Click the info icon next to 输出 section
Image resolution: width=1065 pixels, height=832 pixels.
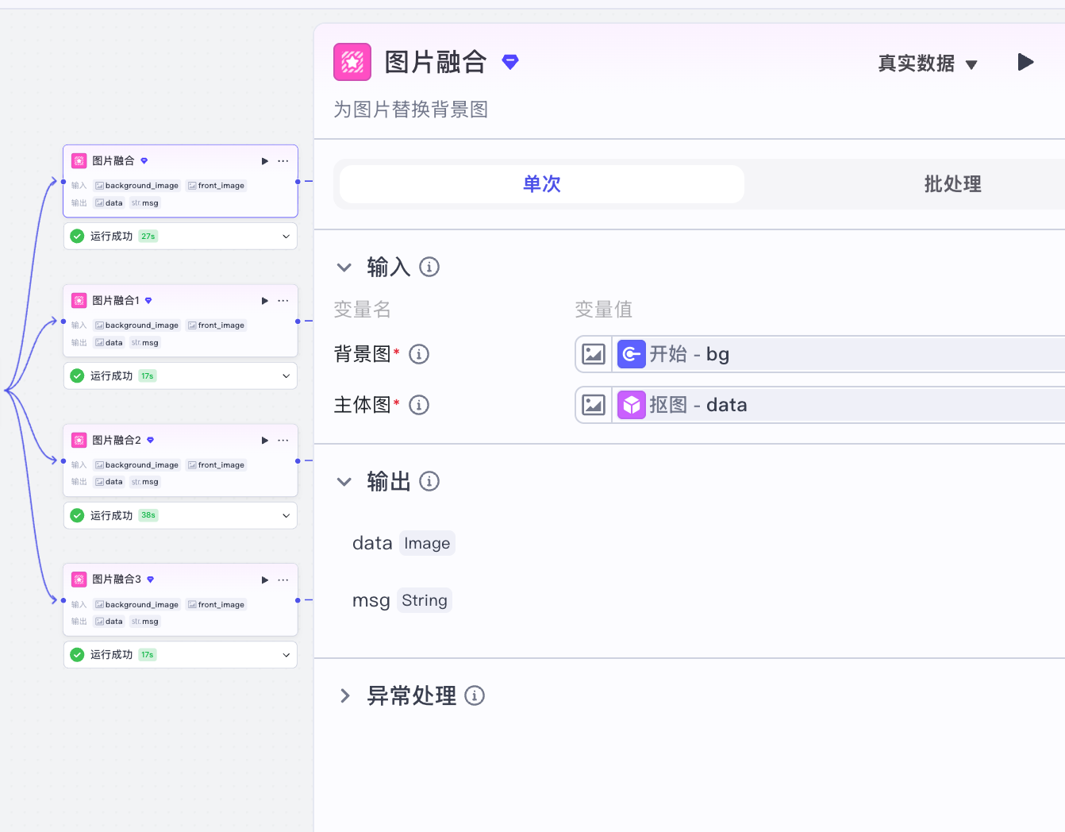(429, 481)
